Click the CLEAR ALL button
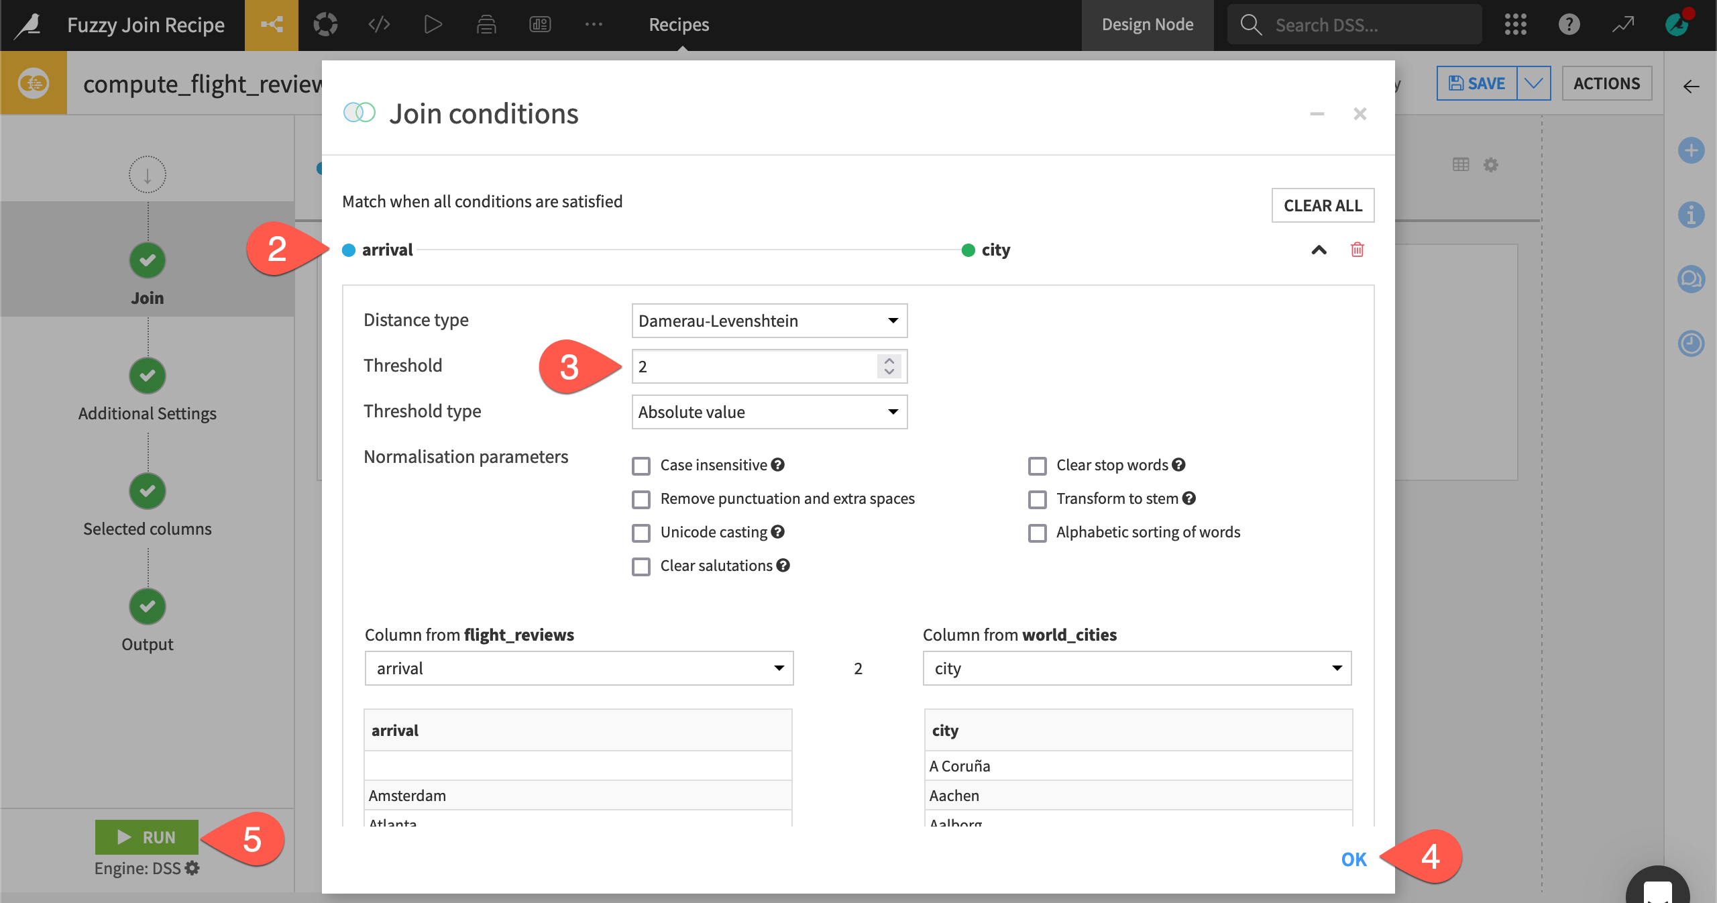The width and height of the screenshot is (1717, 903). point(1322,205)
